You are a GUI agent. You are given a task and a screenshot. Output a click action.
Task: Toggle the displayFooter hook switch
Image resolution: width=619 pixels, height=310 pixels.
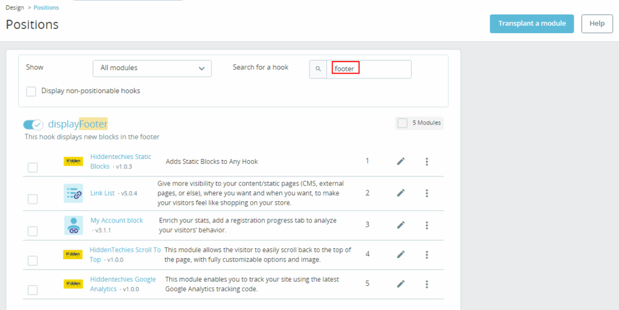click(x=33, y=124)
